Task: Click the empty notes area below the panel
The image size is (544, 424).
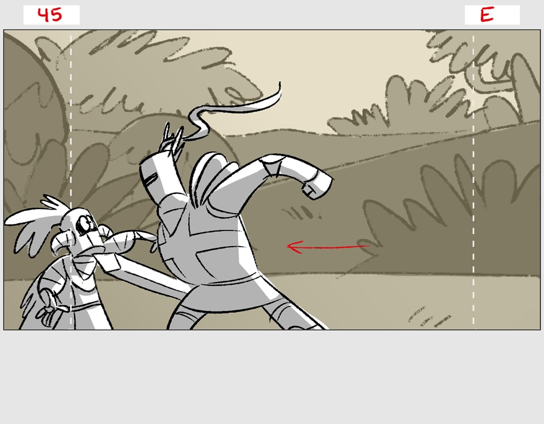Action: 272,377
